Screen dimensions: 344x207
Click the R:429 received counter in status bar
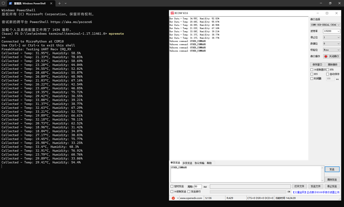pos(230,198)
